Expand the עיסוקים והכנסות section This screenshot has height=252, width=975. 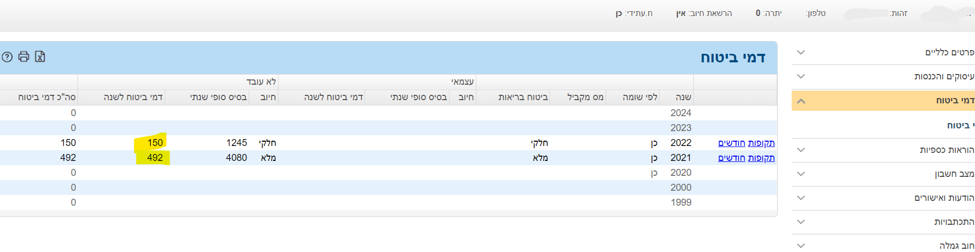(x=801, y=76)
